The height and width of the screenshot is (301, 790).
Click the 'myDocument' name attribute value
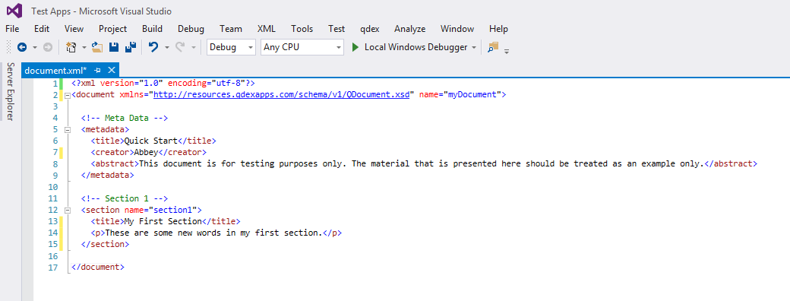[x=472, y=94]
